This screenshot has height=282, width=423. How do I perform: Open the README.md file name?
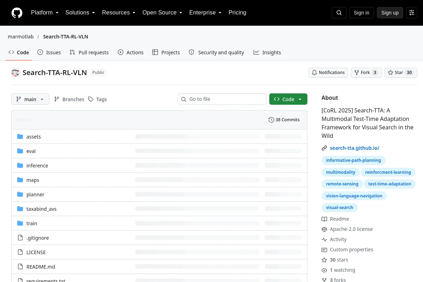coord(41,267)
